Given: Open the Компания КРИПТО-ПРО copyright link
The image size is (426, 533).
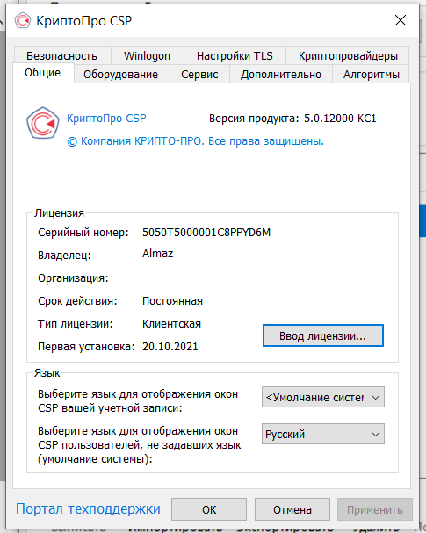Looking at the screenshot, I should (x=196, y=141).
